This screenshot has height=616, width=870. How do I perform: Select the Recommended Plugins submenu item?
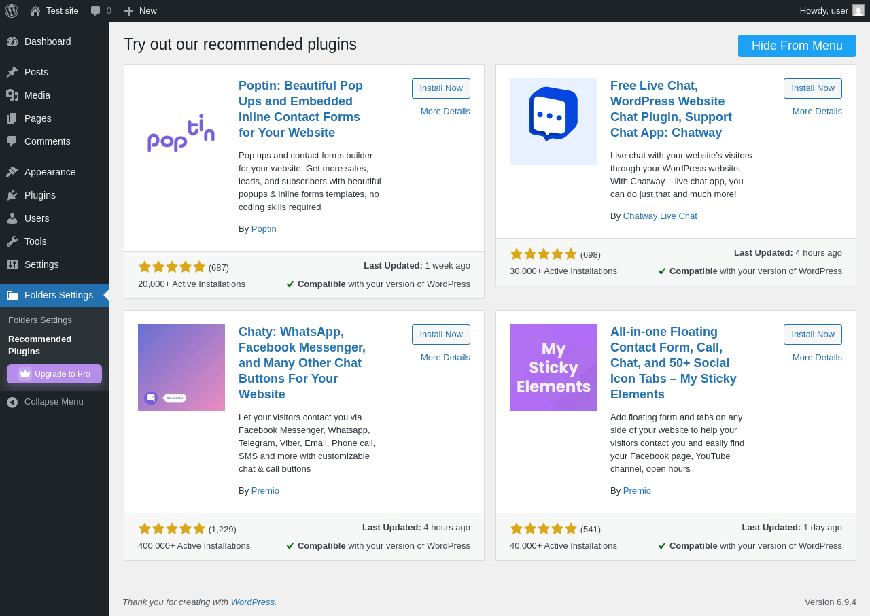point(39,345)
